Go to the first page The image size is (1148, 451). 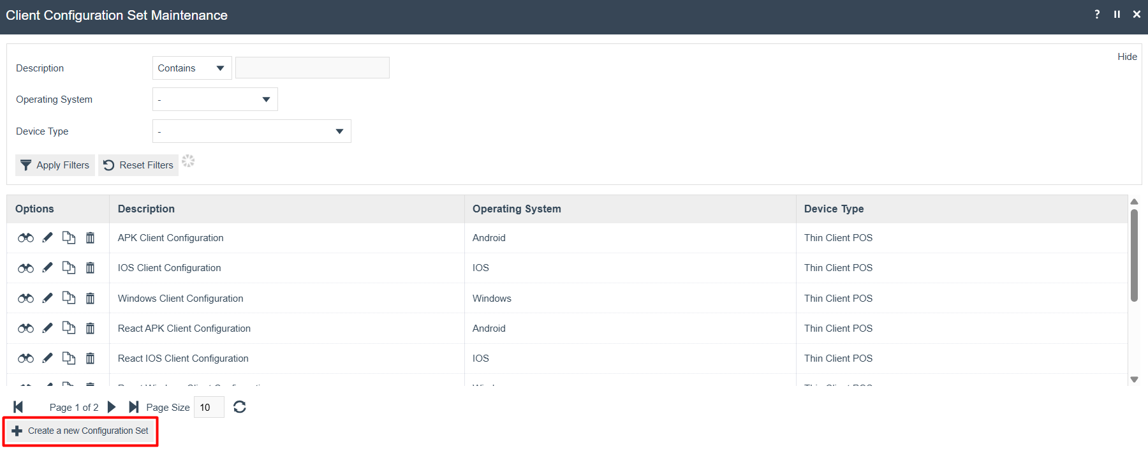pyautogui.click(x=18, y=407)
